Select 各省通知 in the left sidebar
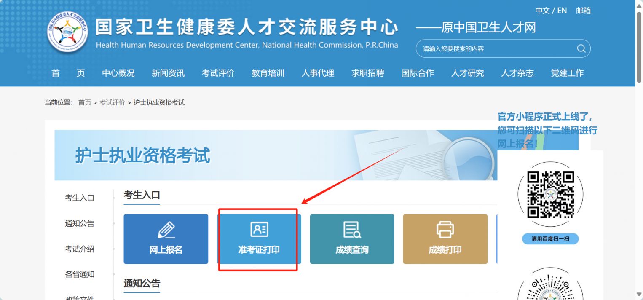 (x=80, y=274)
